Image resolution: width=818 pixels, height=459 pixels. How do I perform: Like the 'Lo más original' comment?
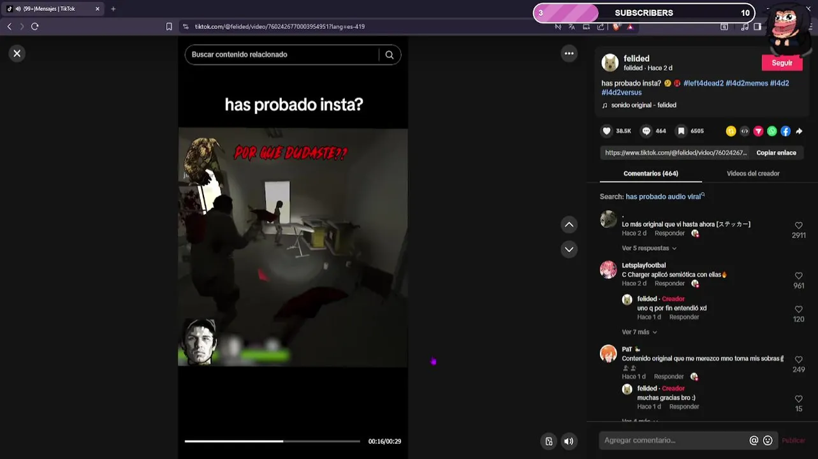tap(798, 226)
